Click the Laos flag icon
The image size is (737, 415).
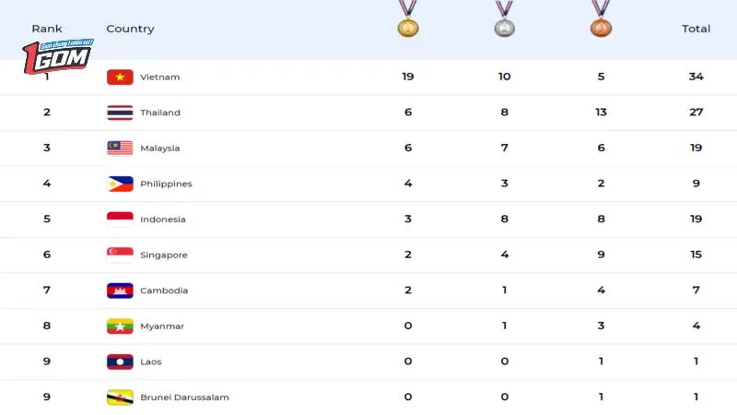tap(120, 362)
